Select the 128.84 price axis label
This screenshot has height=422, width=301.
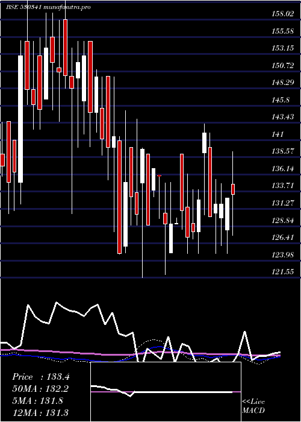283,221
